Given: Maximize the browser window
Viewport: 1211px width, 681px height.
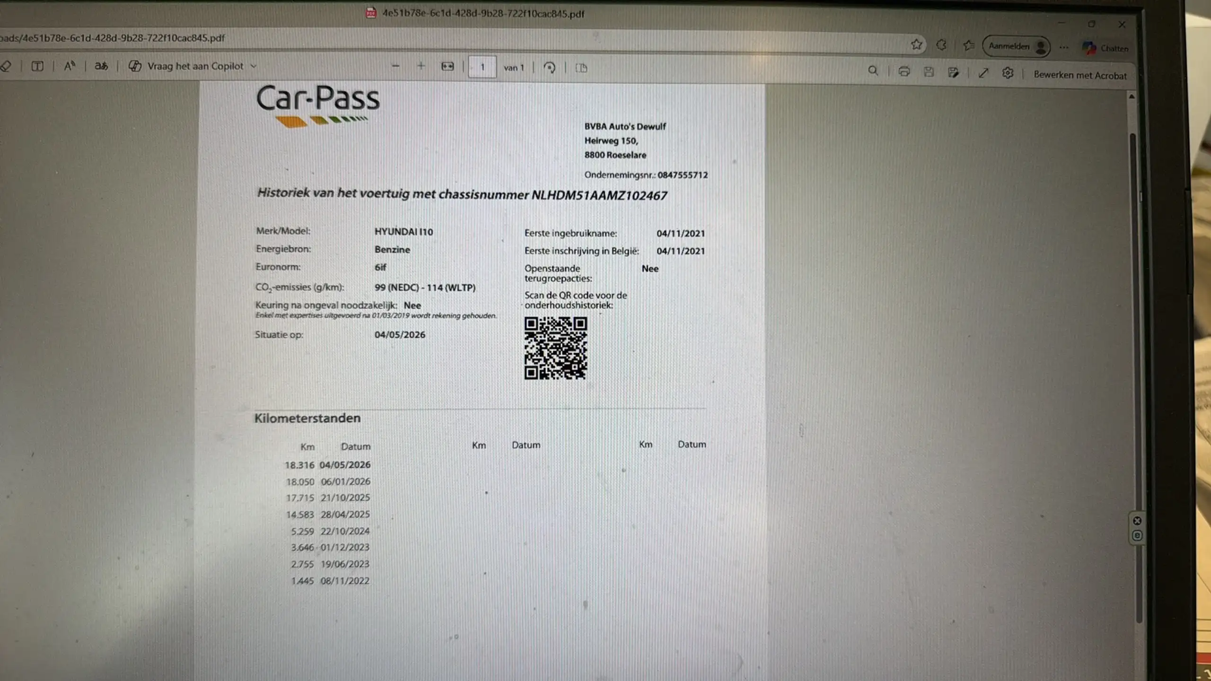Looking at the screenshot, I should coord(1092,24).
